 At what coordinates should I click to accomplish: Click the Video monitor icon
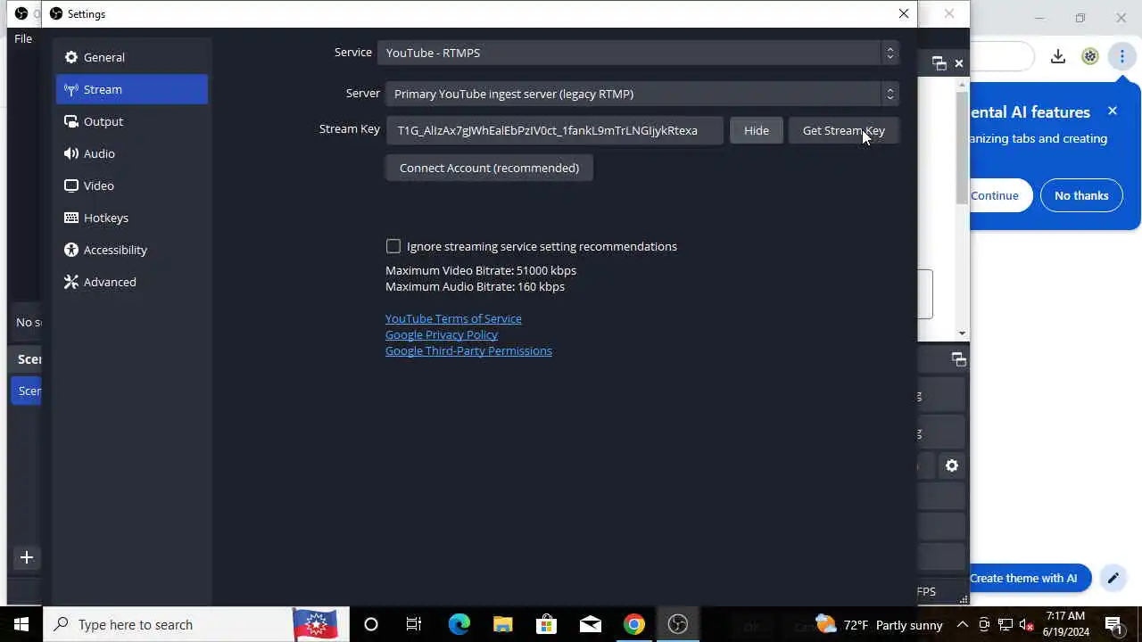point(71,185)
